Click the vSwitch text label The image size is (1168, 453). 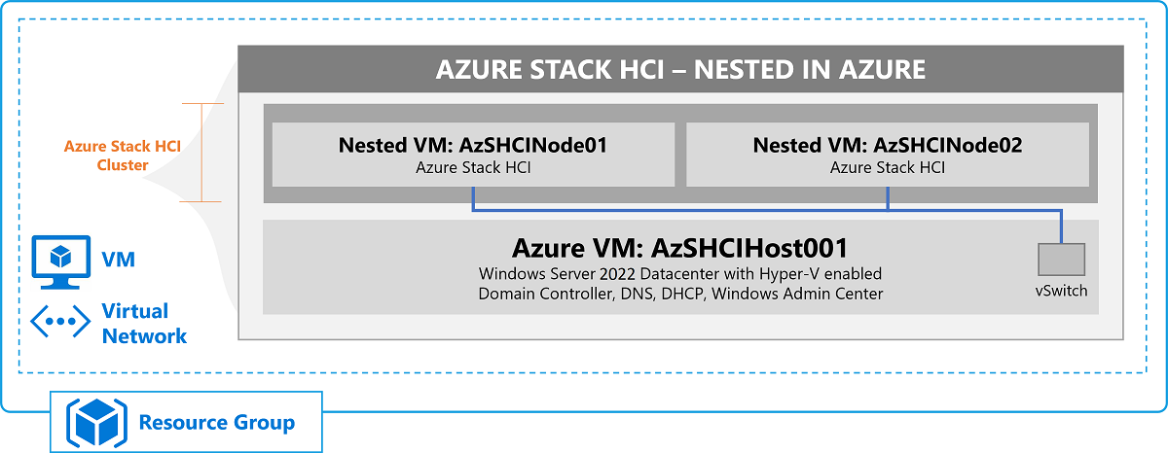point(1062,290)
